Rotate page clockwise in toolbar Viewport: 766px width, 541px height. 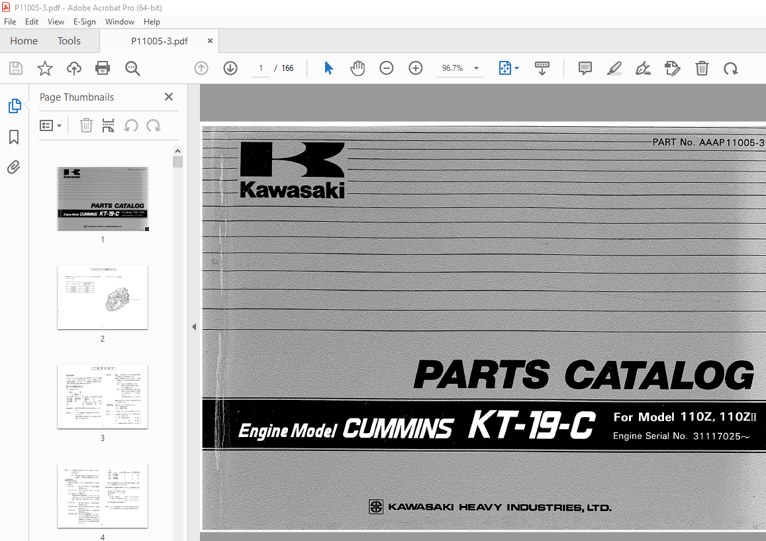point(731,68)
